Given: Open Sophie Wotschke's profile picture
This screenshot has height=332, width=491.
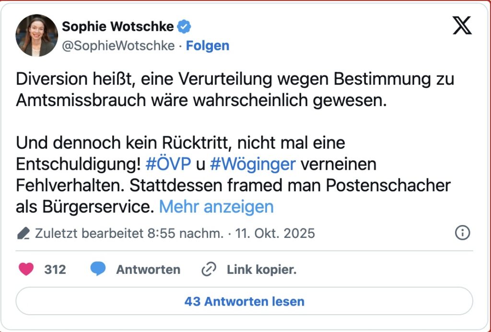Looking at the screenshot, I should [36, 35].
